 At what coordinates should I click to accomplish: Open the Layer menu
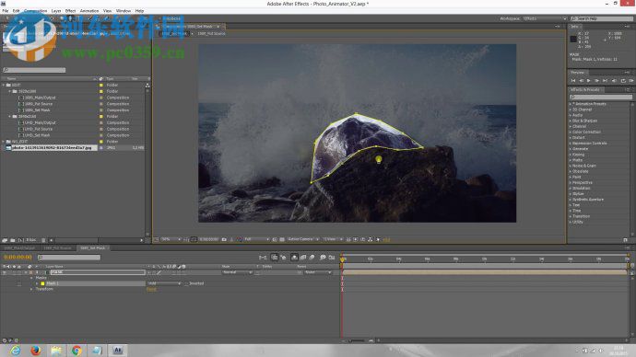click(x=56, y=11)
